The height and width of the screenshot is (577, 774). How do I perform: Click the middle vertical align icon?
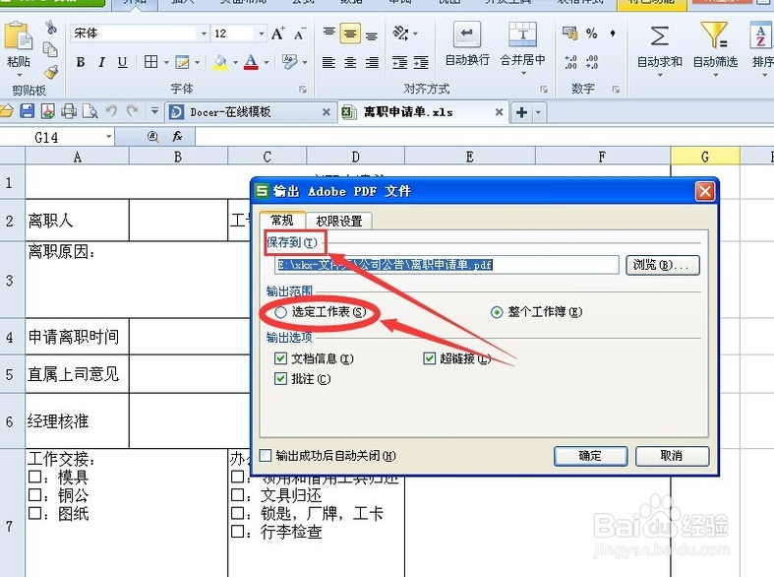point(350,33)
